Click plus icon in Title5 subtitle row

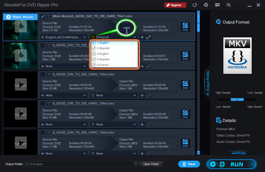pos(142,153)
